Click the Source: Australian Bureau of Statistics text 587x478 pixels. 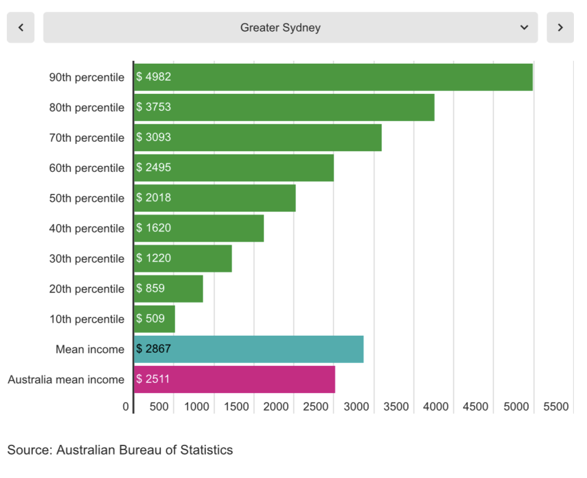(120, 450)
